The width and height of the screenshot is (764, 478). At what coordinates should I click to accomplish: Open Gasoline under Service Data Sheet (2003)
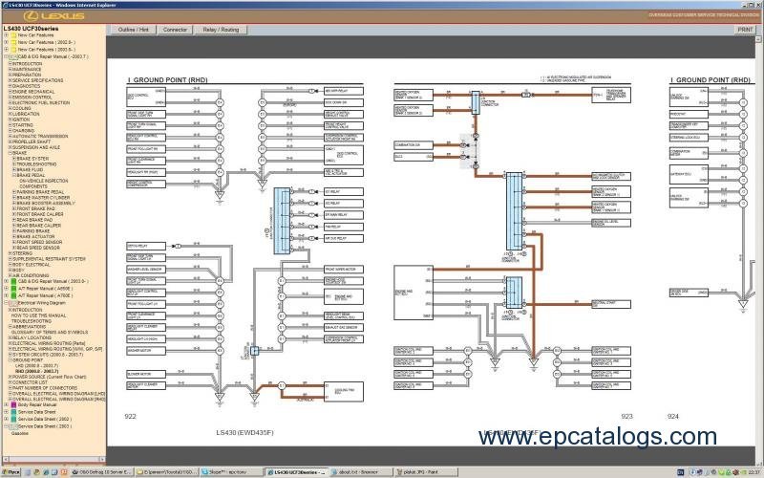click(20, 434)
